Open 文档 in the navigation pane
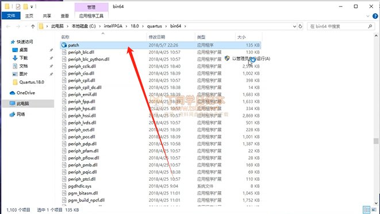Screen dimensions: 380x214 point(23,66)
